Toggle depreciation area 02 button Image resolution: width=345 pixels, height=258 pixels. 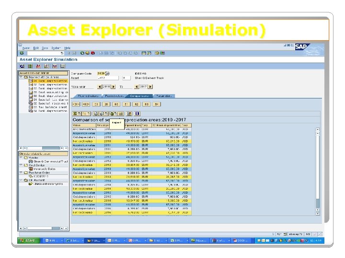click(86, 104)
